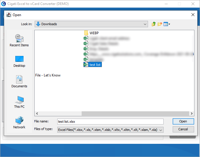Viewport: 200px width, 157px height.
Task: Create a new folder
Action: [160, 24]
